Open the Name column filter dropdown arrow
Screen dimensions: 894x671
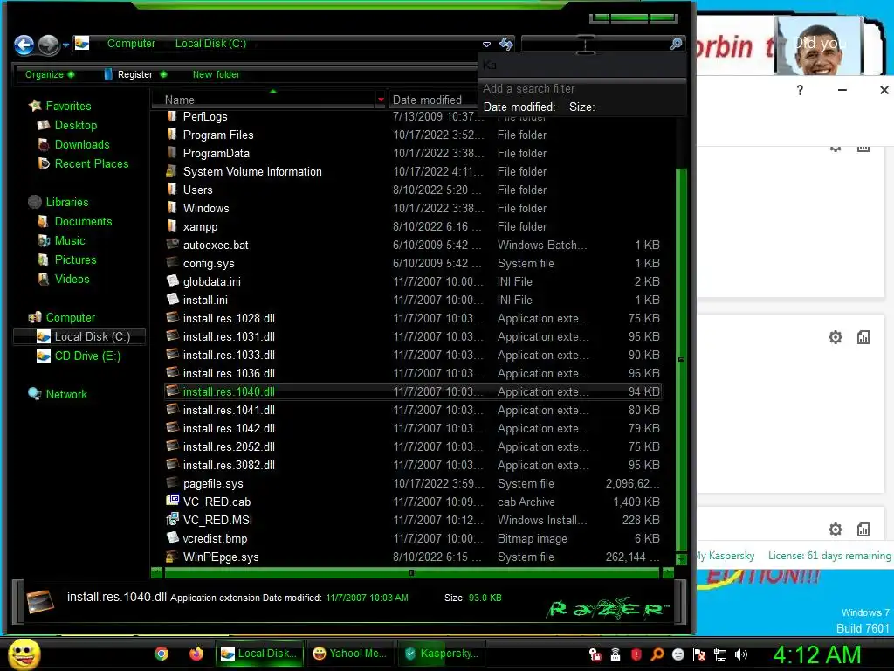click(381, 100)
